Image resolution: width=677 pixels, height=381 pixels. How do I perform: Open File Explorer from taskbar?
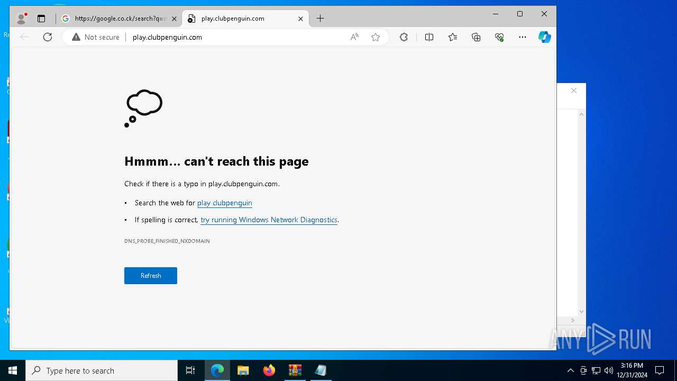243,370
